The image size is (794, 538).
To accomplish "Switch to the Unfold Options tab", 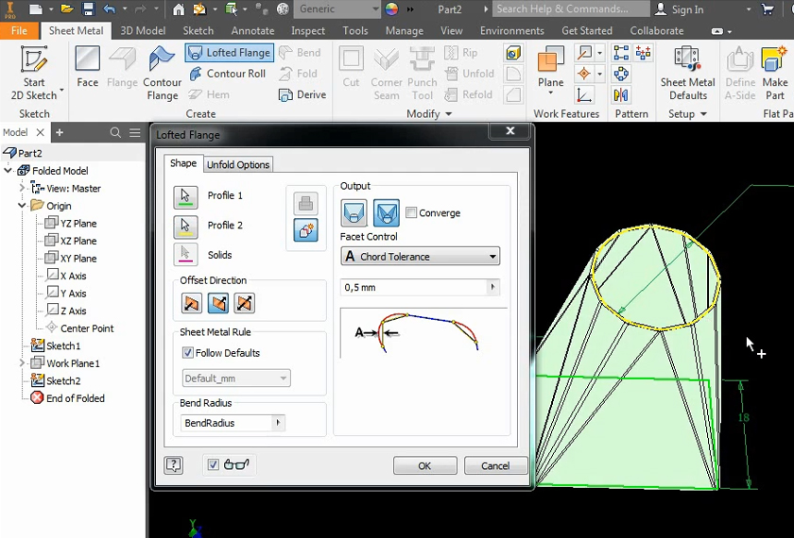I will (x=238, y=164).
